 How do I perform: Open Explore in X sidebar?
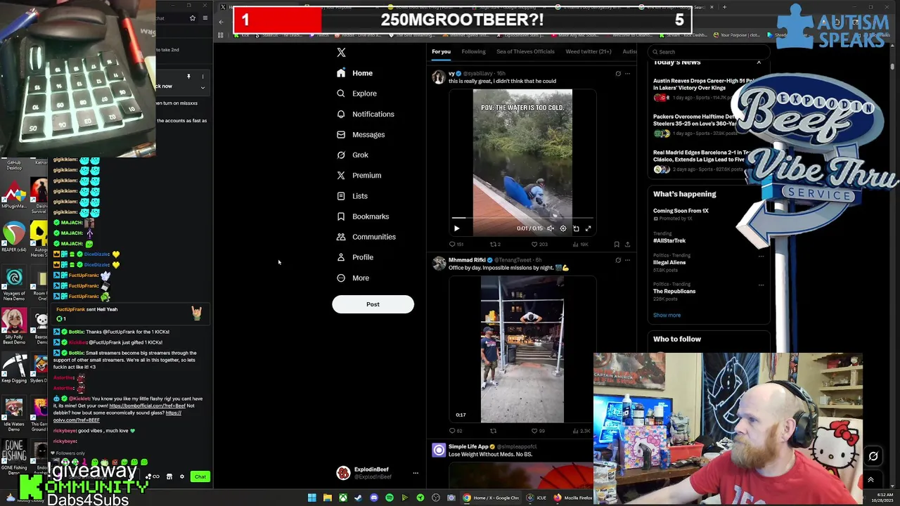tap(356, 93)
